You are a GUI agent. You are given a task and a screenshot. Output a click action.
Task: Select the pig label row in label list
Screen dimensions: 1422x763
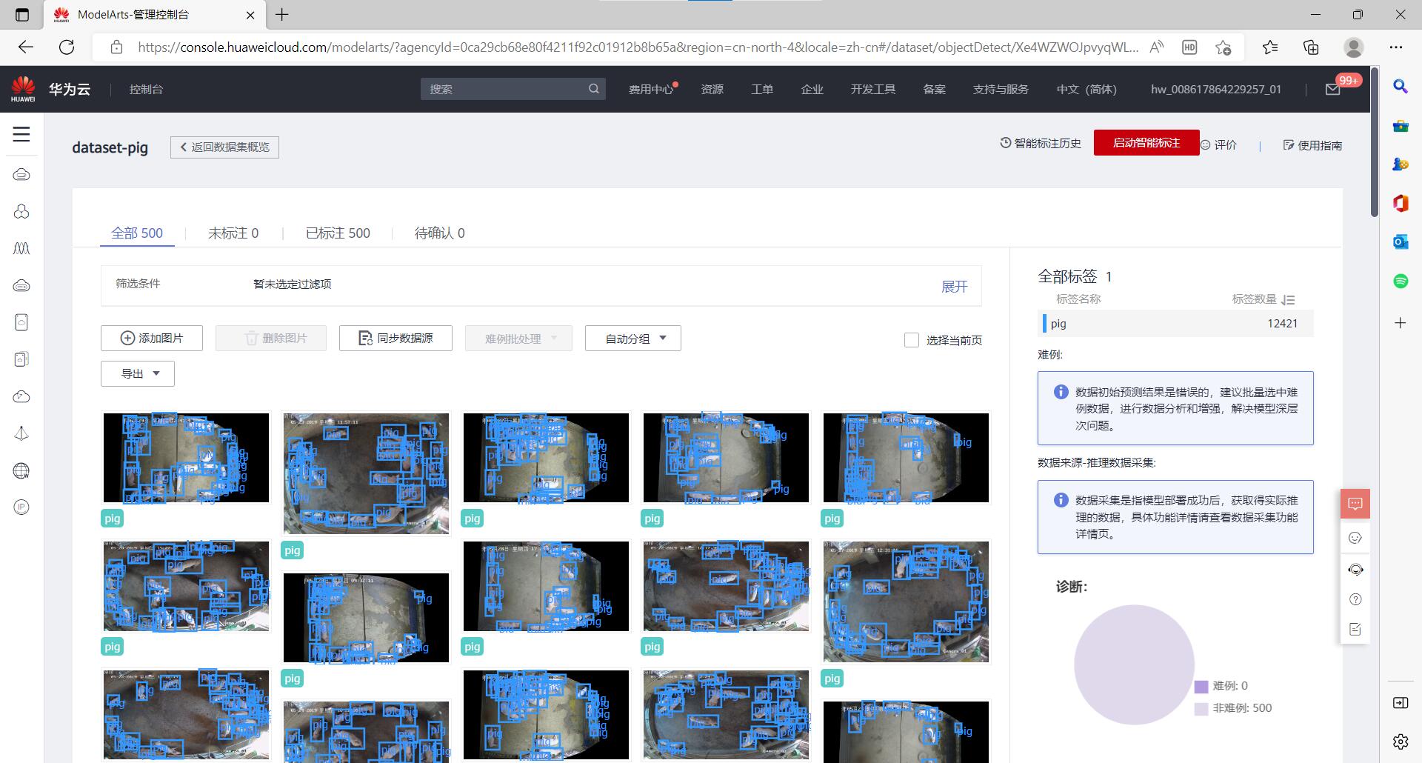[1175, 324]
